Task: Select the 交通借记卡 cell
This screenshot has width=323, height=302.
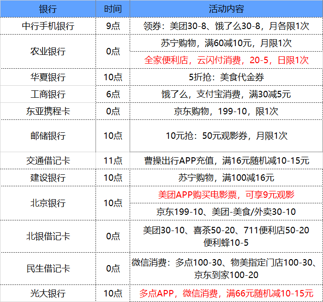Action: pos(48,160)
